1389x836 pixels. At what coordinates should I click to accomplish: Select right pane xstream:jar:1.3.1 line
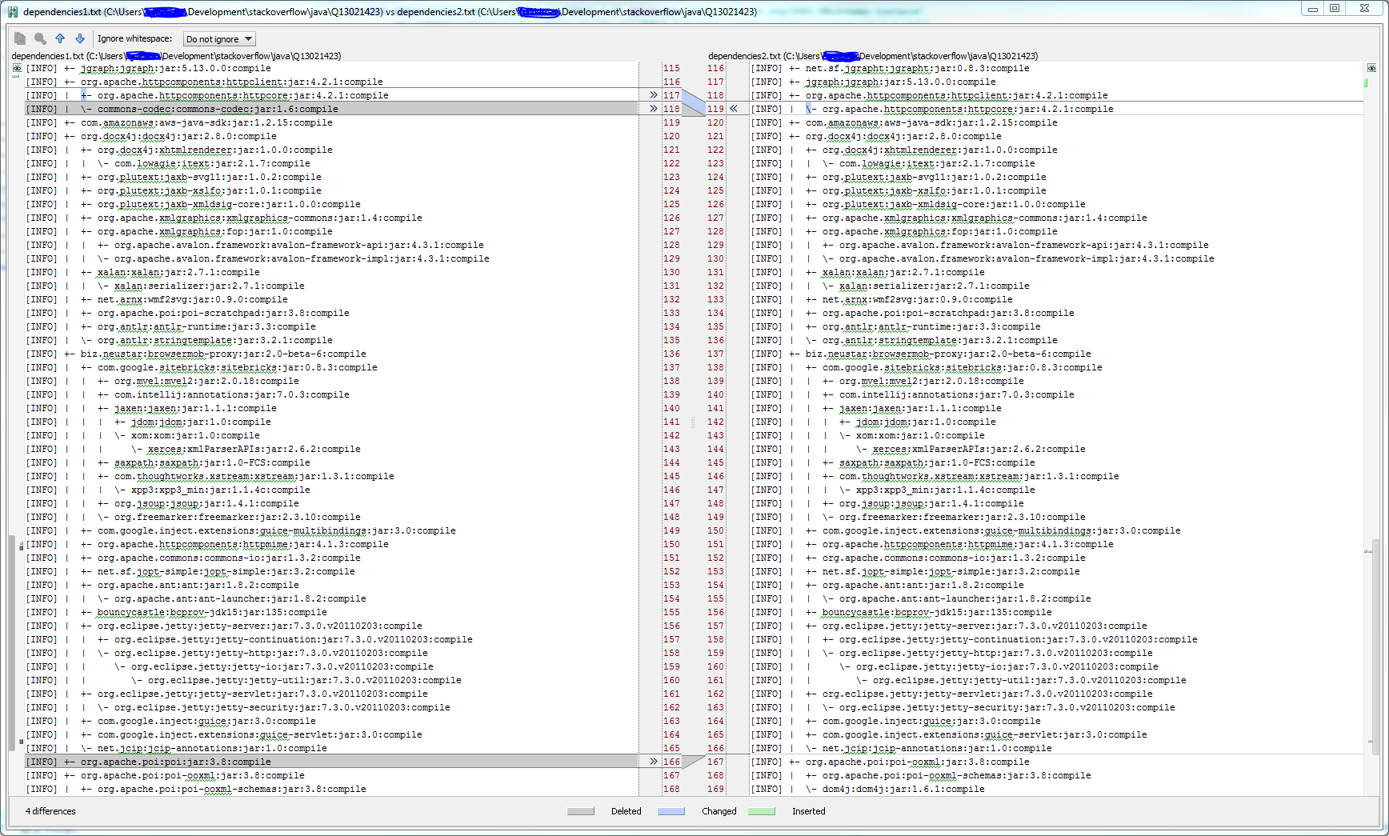click(x=1056, y=476)
